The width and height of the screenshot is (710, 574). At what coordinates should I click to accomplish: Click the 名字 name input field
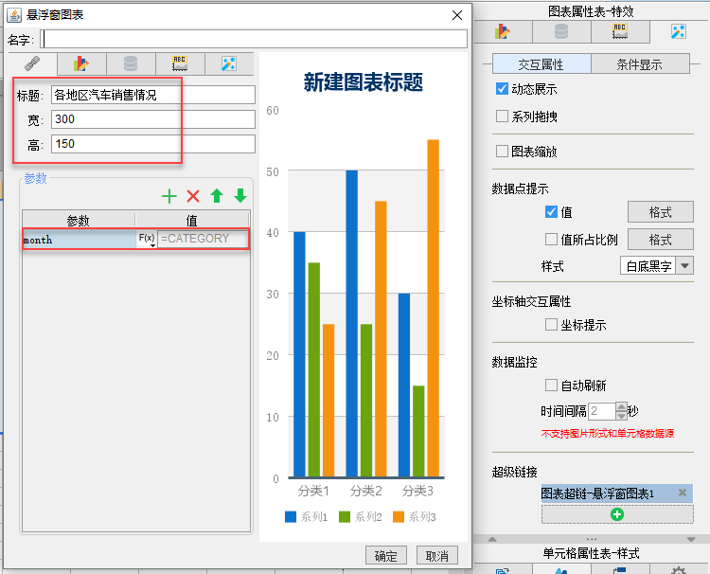254,39
